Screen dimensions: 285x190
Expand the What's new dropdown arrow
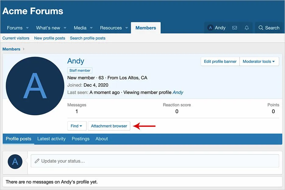[65, 28]
